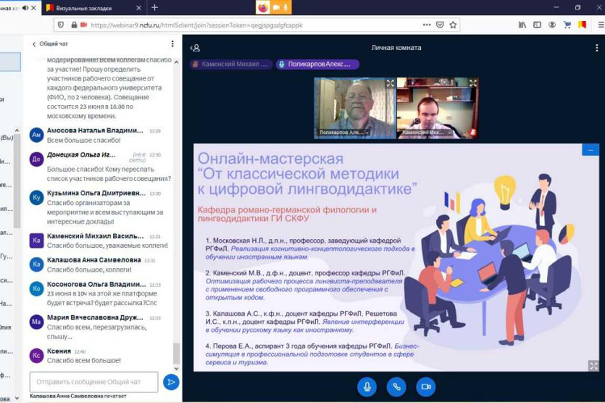This screenshot has height=403, width=605.
Task: Click Каменский webcam video thumbnail
Action: pyautogui.click(x=438, y=108)
